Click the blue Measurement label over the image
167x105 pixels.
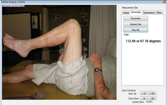(13, 6)
